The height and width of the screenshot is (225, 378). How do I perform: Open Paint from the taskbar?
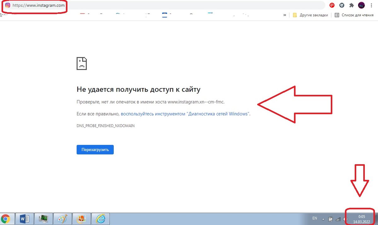62,218
